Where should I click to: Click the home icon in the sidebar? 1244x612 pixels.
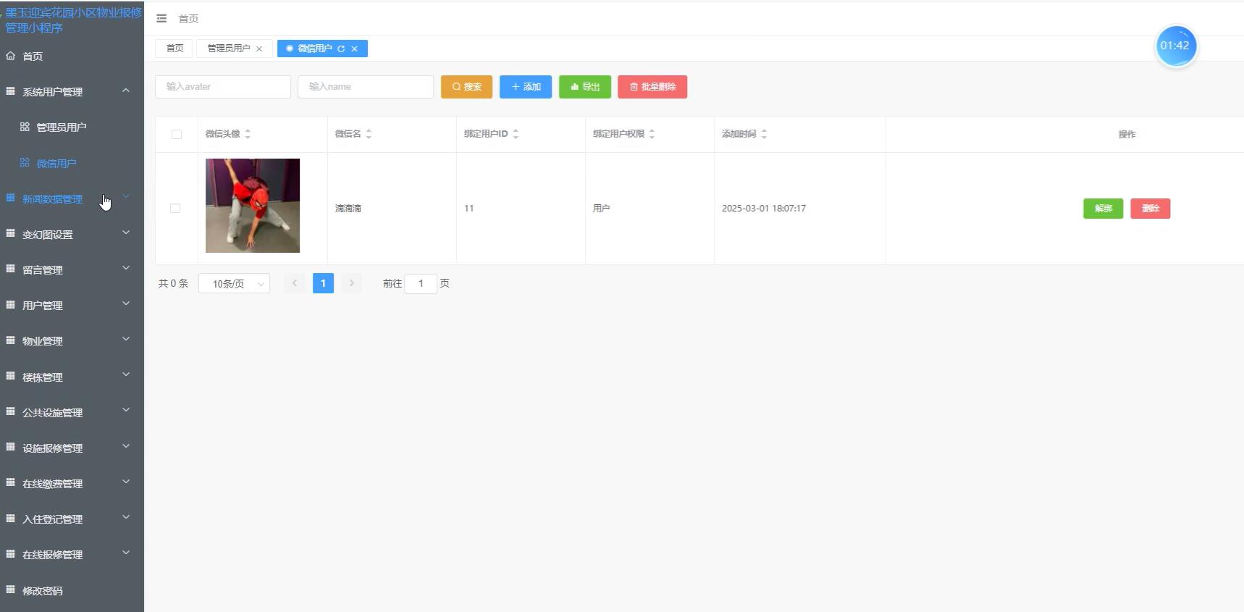(x=11, y=56)
